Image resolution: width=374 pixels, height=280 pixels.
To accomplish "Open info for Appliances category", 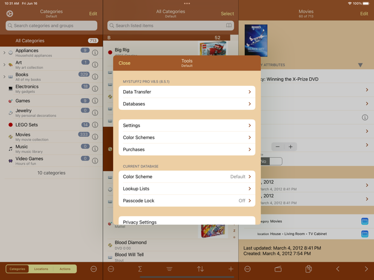I will pos(95,53).
